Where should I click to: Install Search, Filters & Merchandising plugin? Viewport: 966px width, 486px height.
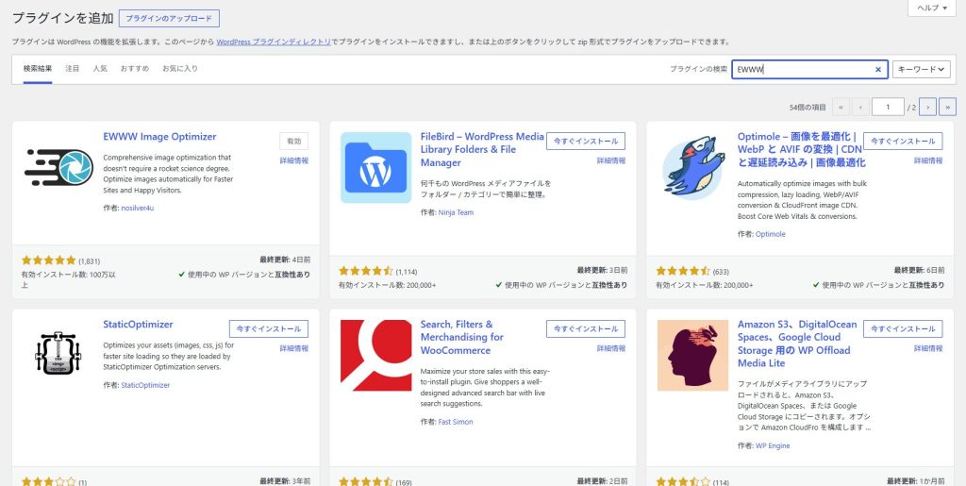coord(585,329)
